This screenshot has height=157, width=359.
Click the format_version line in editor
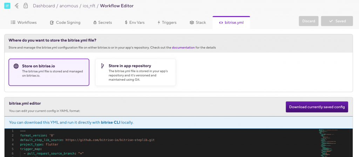click(37, 135)
